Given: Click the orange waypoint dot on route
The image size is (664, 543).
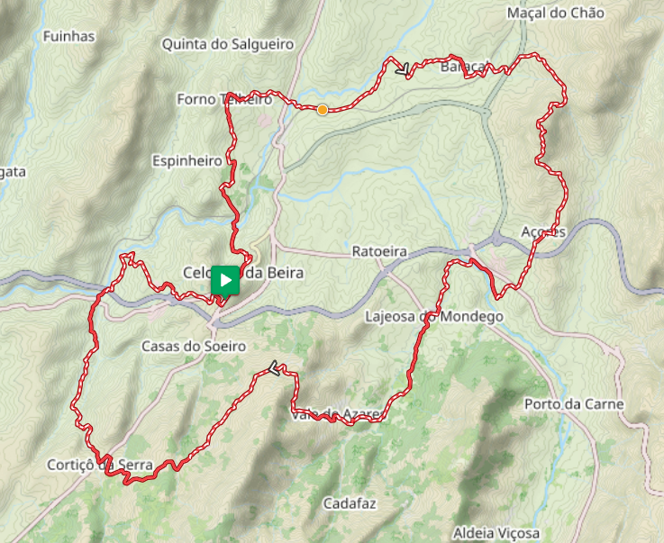Looking at the screenshot, I should (x=323, y=110).
